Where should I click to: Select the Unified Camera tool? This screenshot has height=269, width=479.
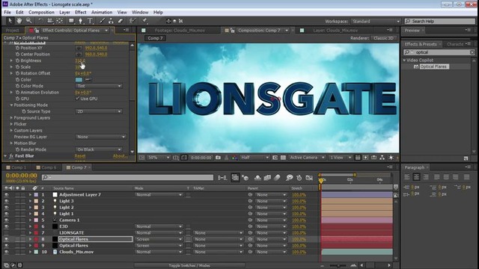[x=50, y=21]
